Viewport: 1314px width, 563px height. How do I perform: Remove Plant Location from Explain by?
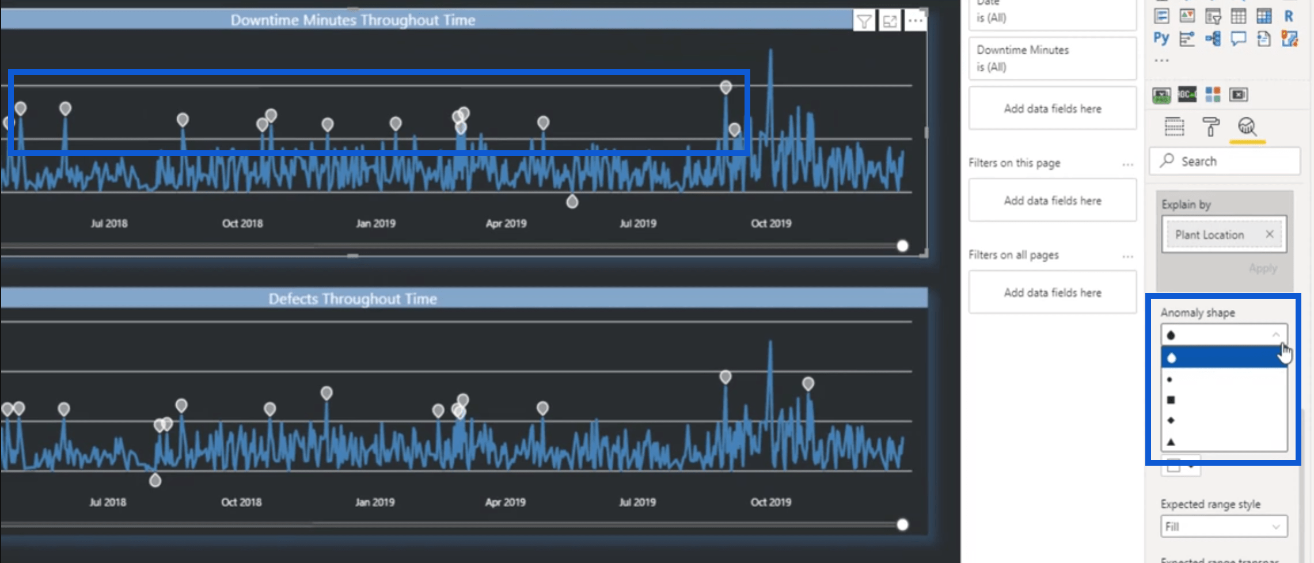1269,234
